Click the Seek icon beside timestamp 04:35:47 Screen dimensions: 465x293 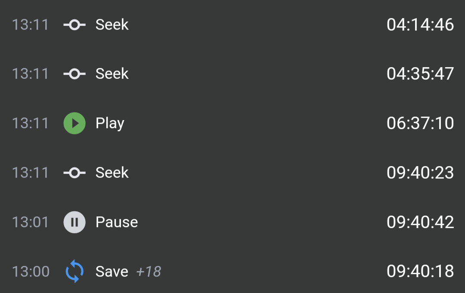pos(74,74)
